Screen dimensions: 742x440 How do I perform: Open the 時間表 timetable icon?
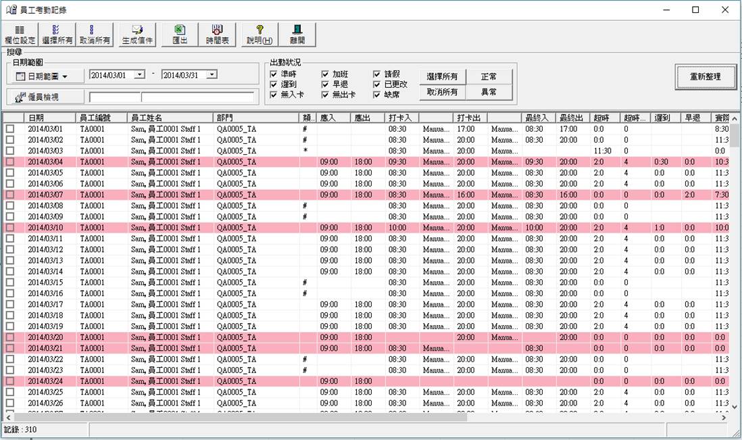coord(217,34)
